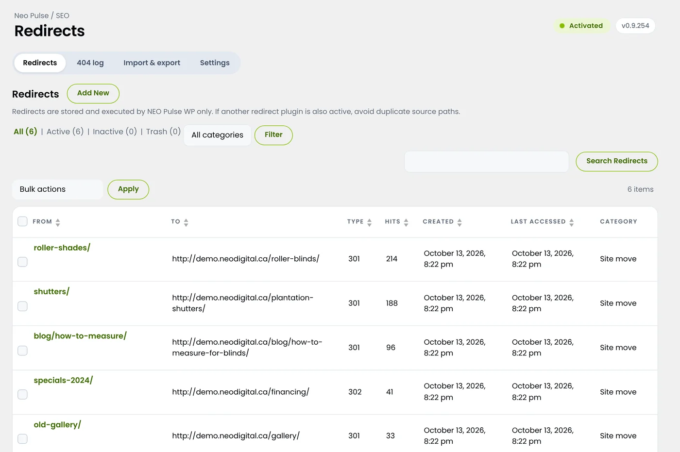Click the 214 hits value

(x=391, y=259)
